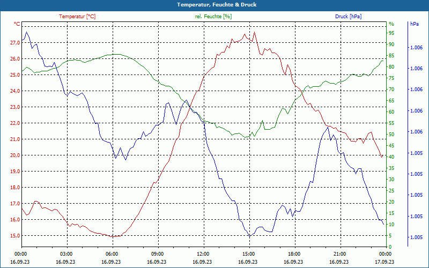Click the 16.09.23 date under 12:00
The image size is (429, 268).
pyautogui.click(x=202, y=262)
